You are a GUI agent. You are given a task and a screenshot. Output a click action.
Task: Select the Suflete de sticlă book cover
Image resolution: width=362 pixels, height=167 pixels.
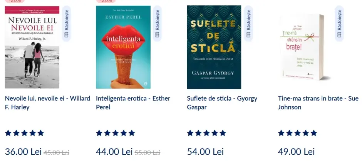[x=214, y=47]
